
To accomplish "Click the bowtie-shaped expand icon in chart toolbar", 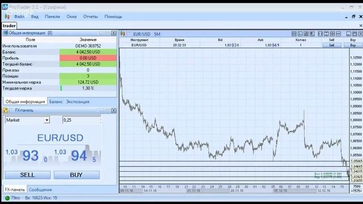I will (326, 34).
